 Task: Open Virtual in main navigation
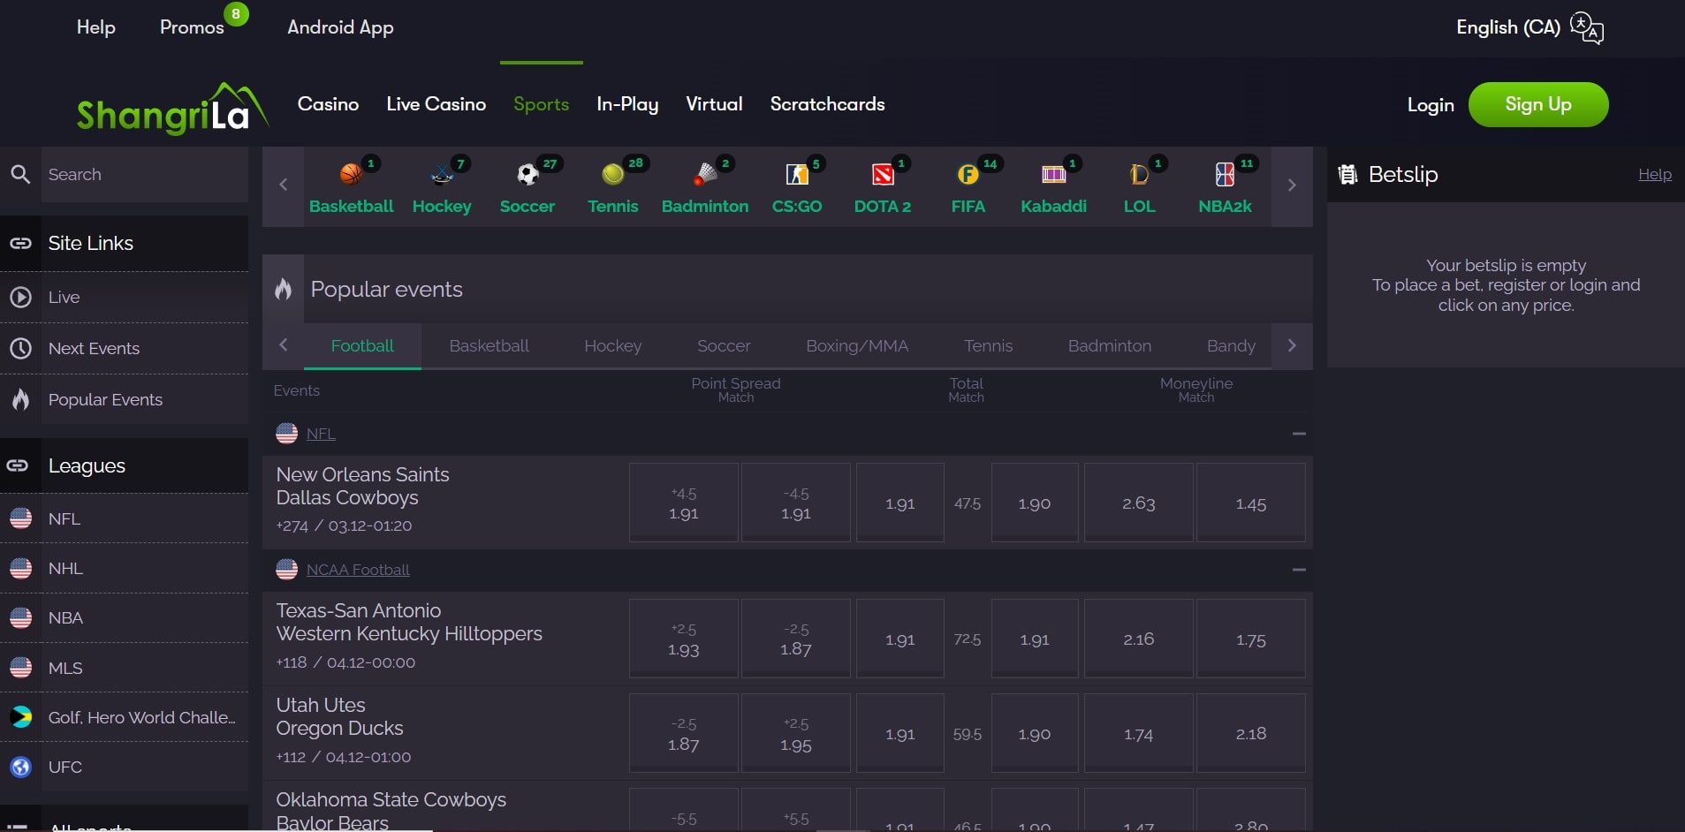[x=714, y=104]
